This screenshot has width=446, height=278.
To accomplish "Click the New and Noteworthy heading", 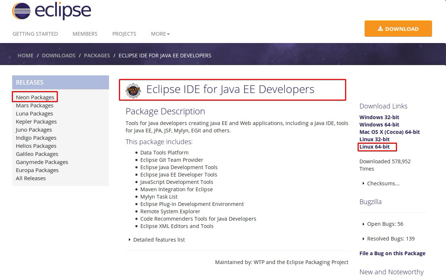I will click(x=391, y=272).
